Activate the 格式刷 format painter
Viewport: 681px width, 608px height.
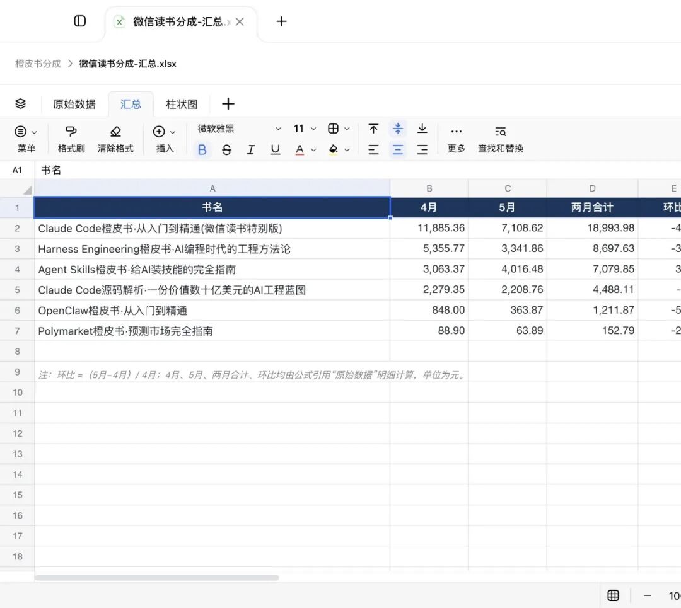coord(71,139)
